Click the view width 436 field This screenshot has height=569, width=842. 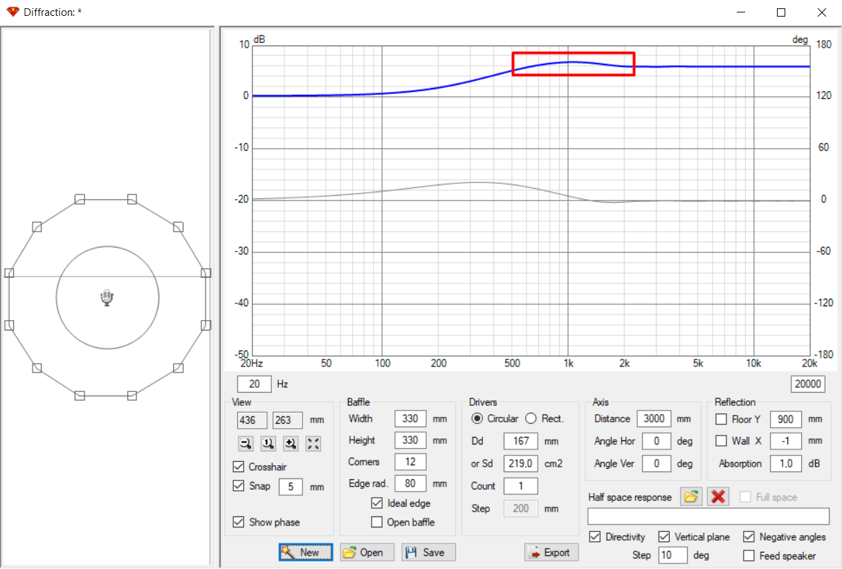pos(252,420)
